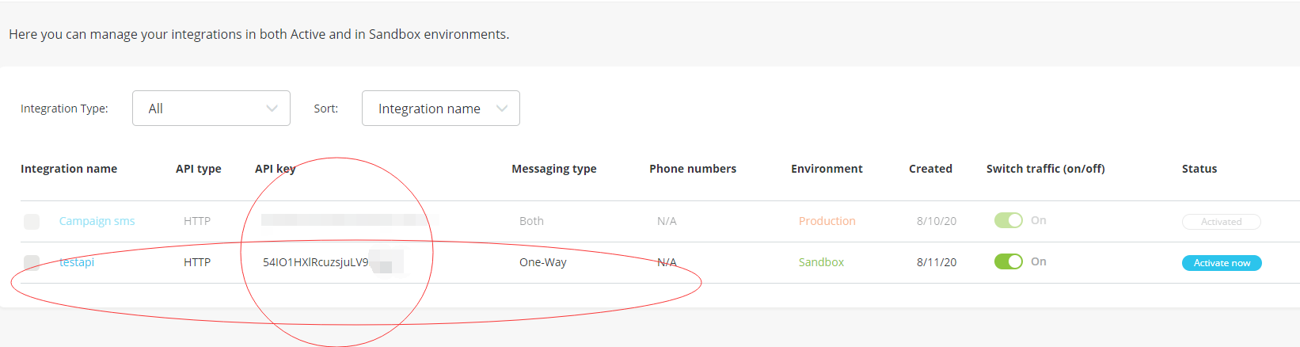Open the testapi integration link
The height and width of the screenshot is (347, 1300).
pos(77,262)
